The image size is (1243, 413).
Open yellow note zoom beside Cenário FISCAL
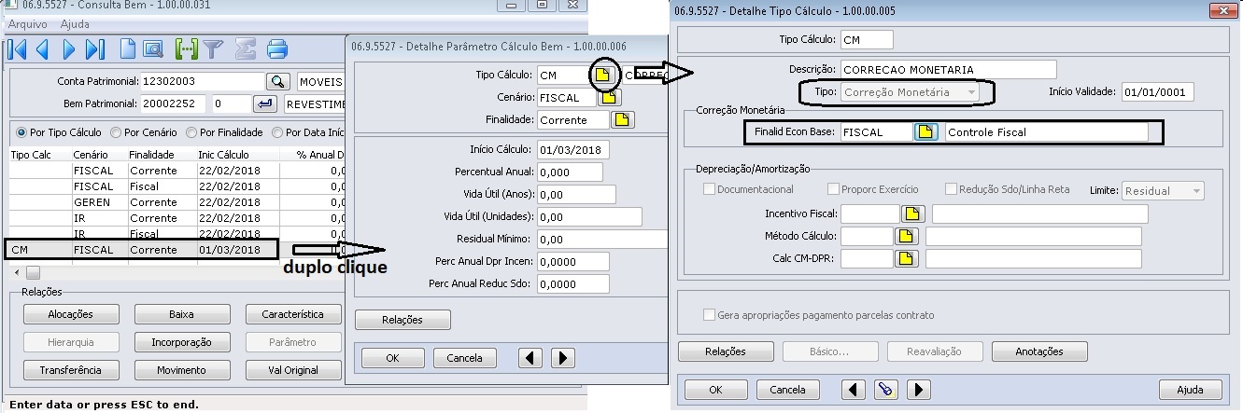609,97
